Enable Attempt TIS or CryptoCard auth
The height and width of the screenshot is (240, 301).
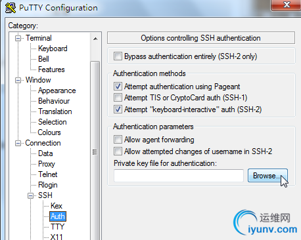click(x=118, y=98)
